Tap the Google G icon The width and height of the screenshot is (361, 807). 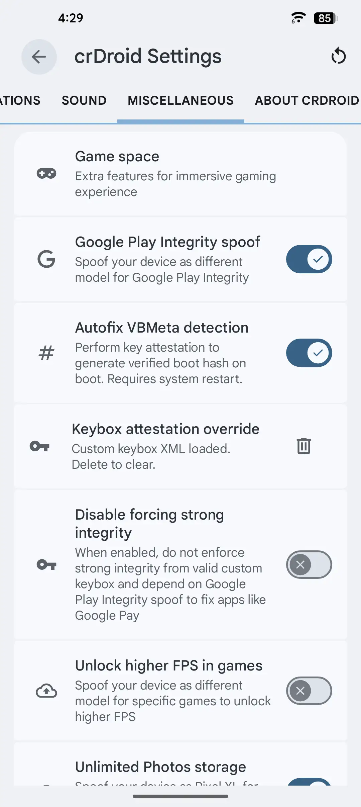click(46, 259)
